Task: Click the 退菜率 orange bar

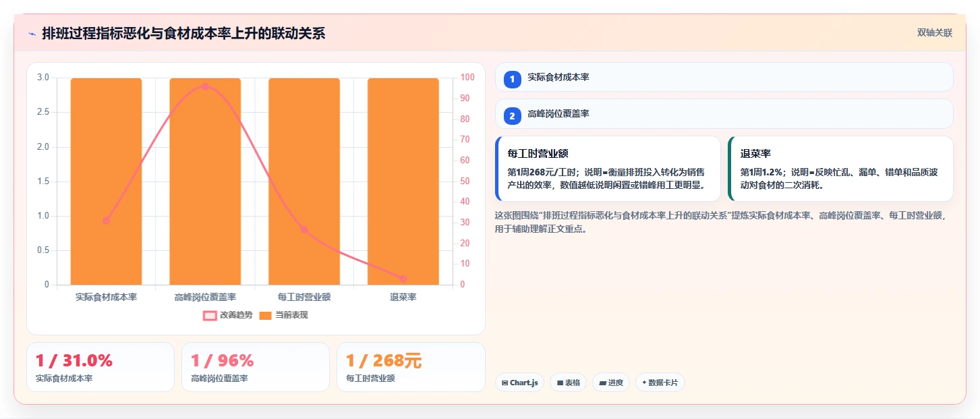Action: click(403, 181)
